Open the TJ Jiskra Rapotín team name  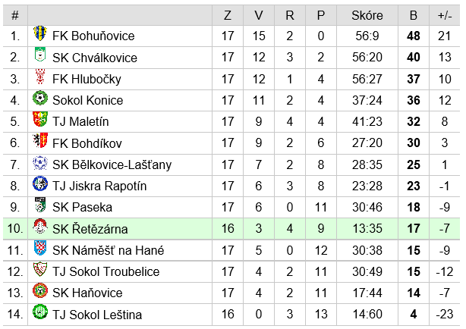pyautogui.click(x=99, y=186)
